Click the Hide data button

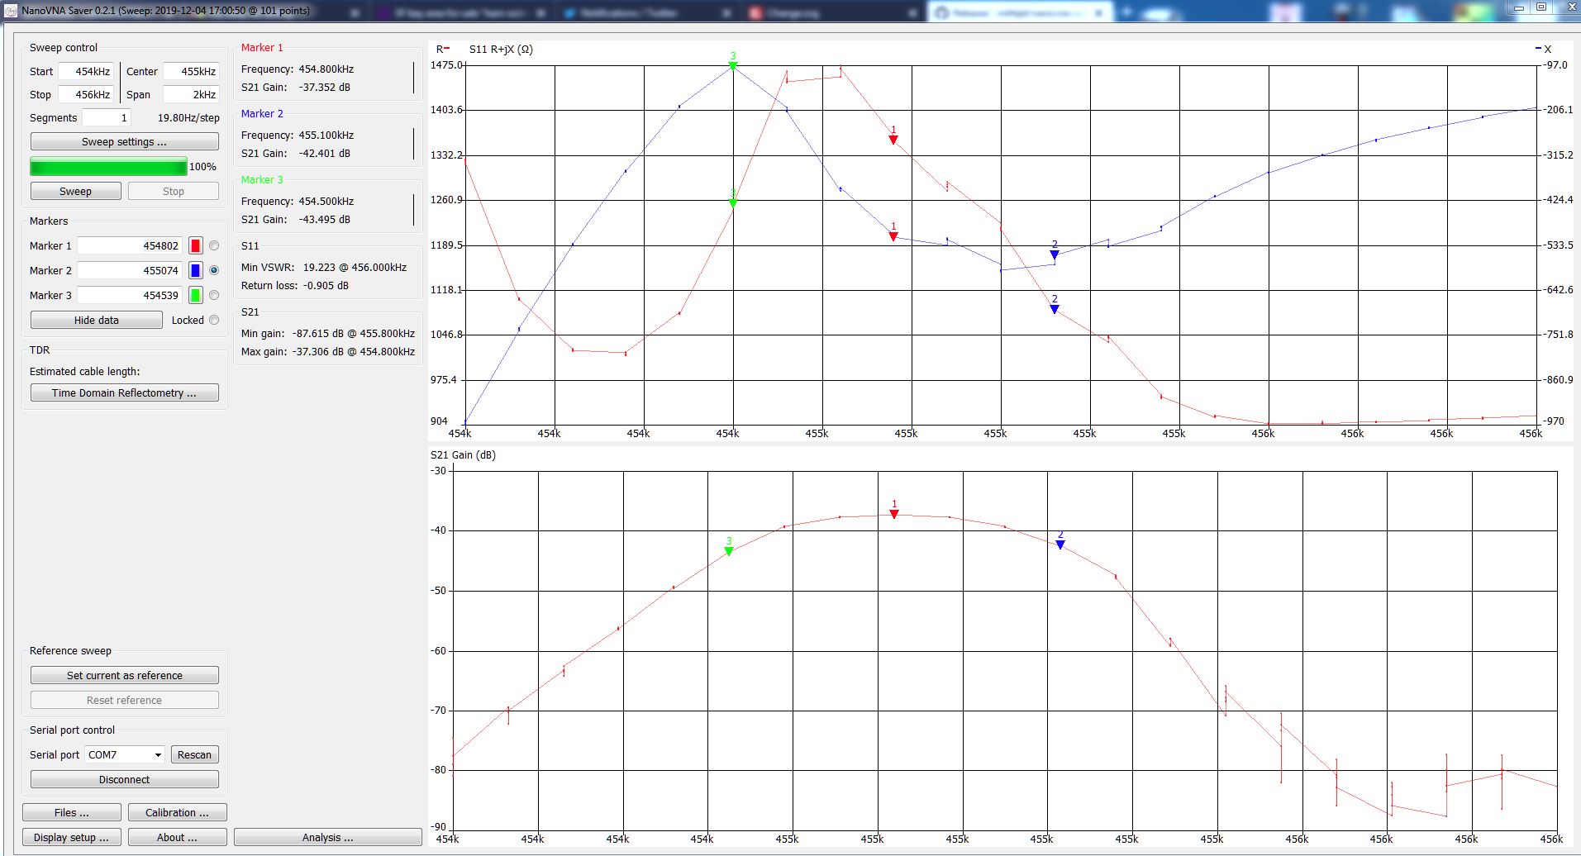[96, 320]
